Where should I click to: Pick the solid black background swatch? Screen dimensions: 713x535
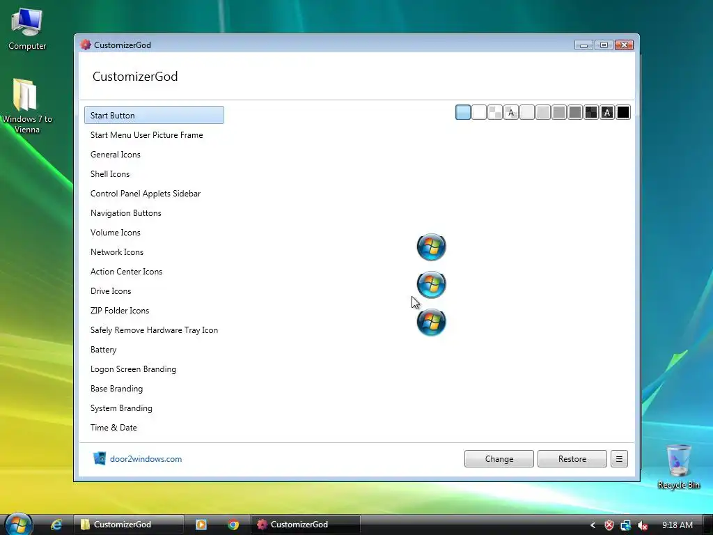[x=623, y=112]
